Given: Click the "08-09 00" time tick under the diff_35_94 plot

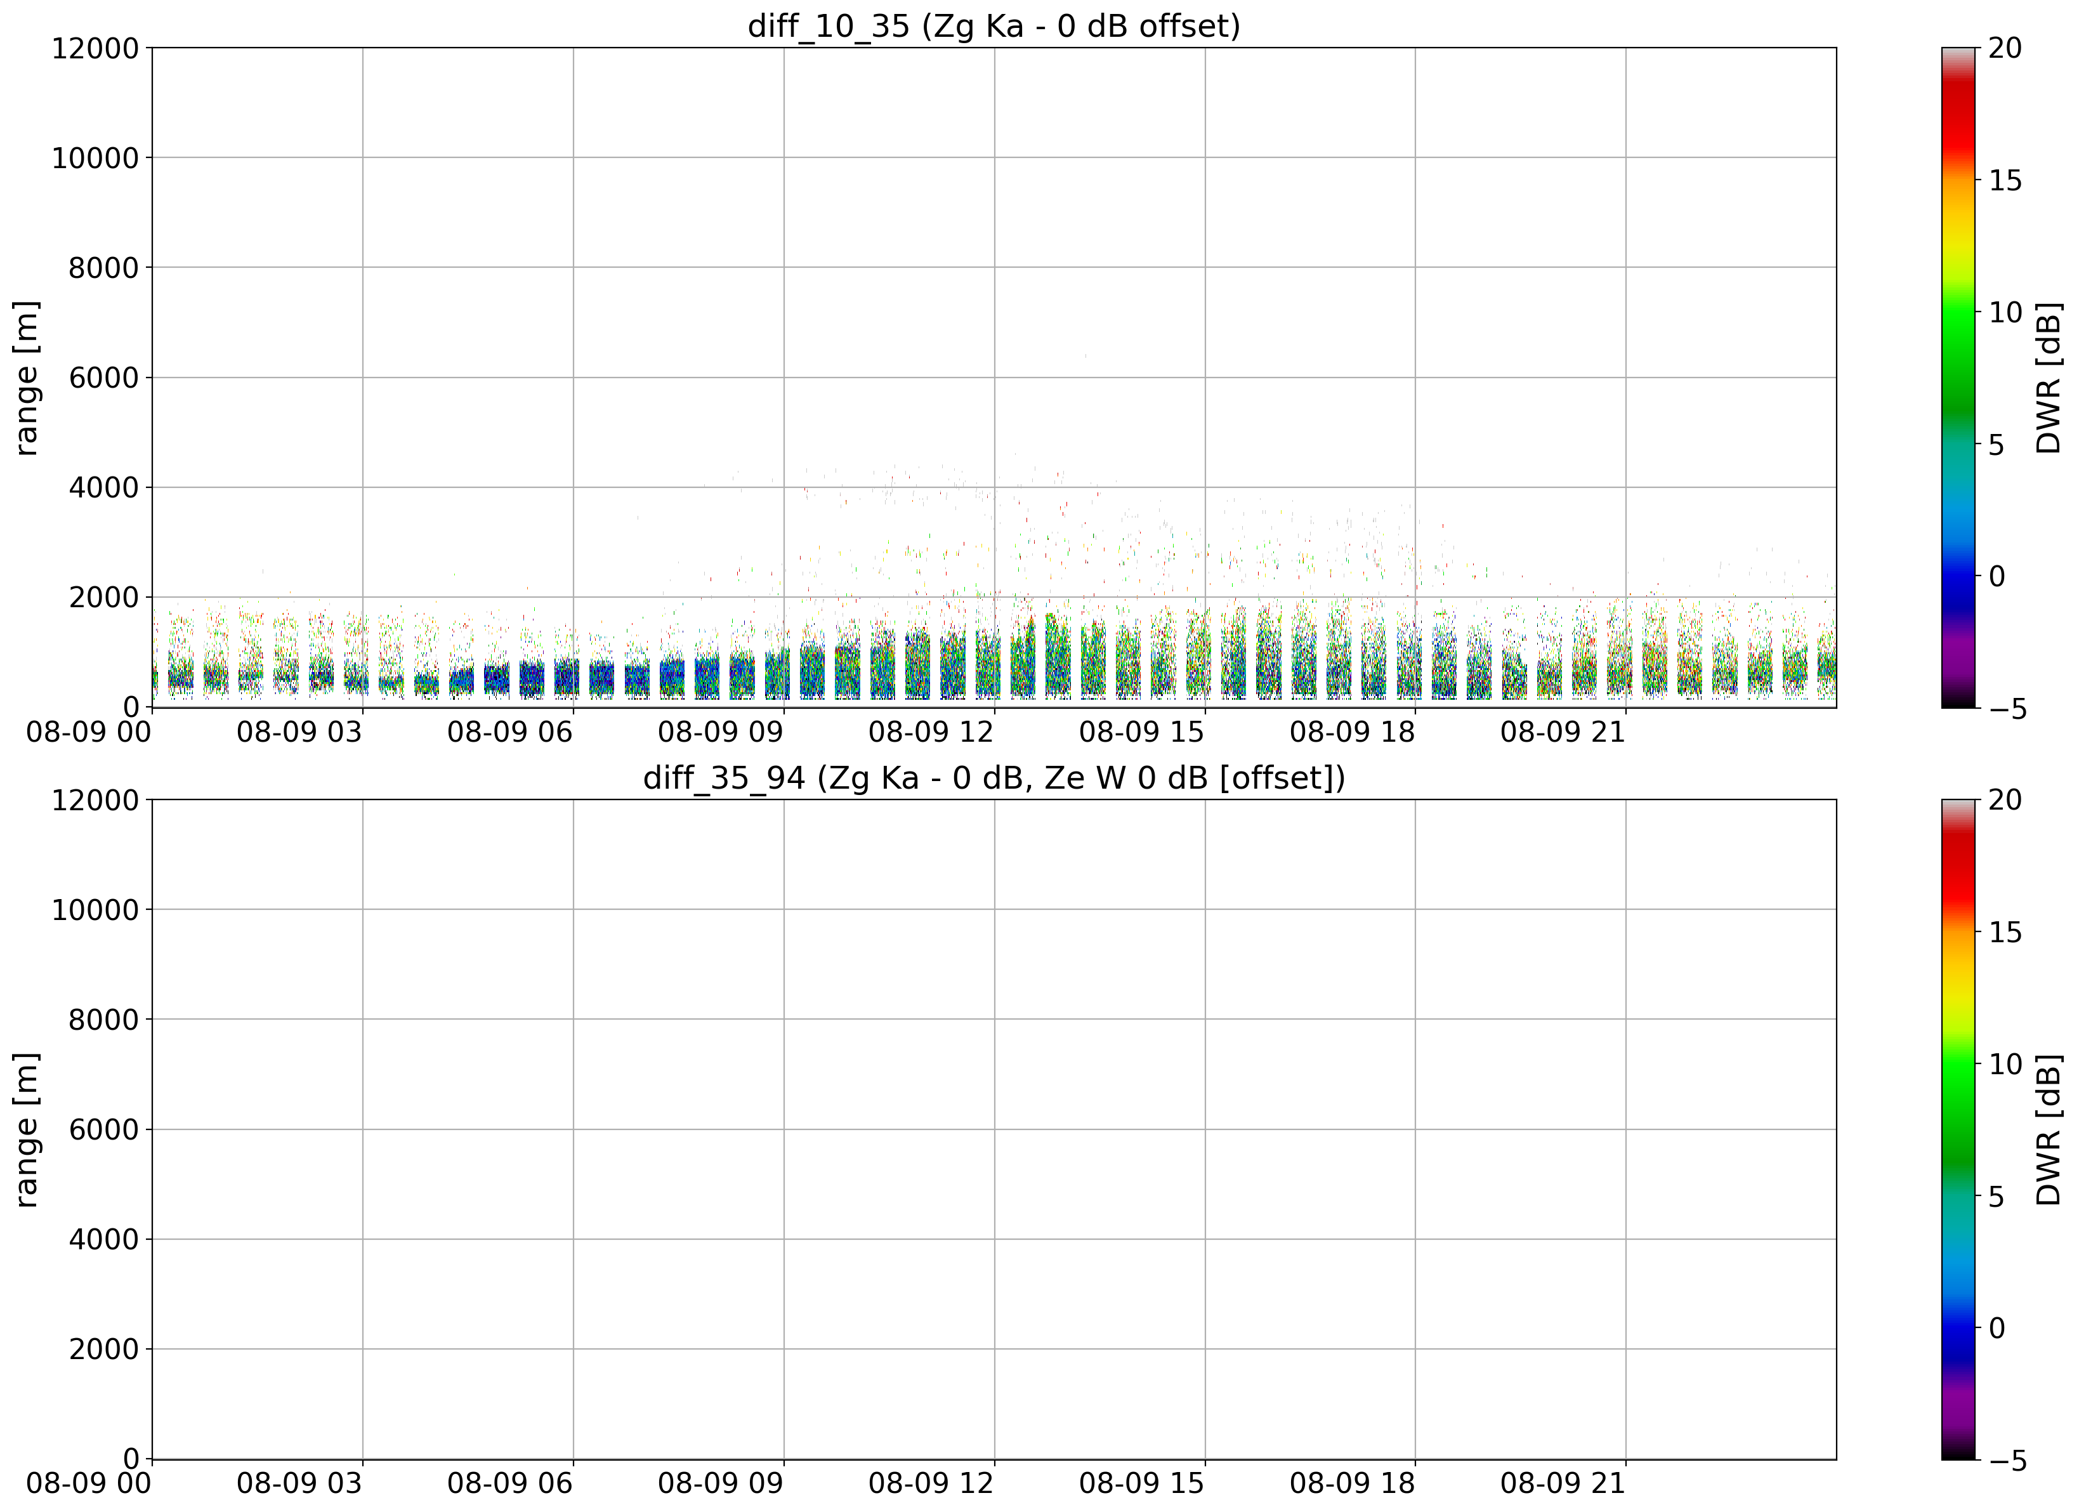Looking at the screenshot, I should tap(88, 1483).
